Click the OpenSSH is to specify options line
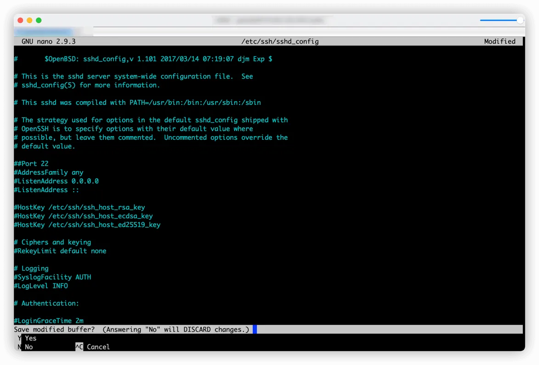 133,129
